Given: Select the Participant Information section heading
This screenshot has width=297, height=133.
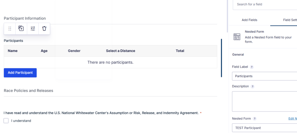Looking at the screenshot, I should [25, 18].
